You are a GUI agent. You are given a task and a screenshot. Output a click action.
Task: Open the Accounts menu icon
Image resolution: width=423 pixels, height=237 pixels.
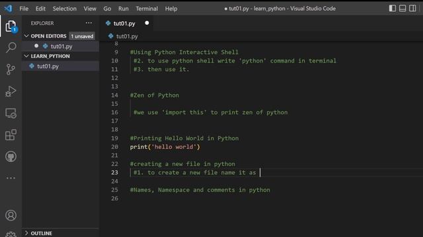pos(11,215)
